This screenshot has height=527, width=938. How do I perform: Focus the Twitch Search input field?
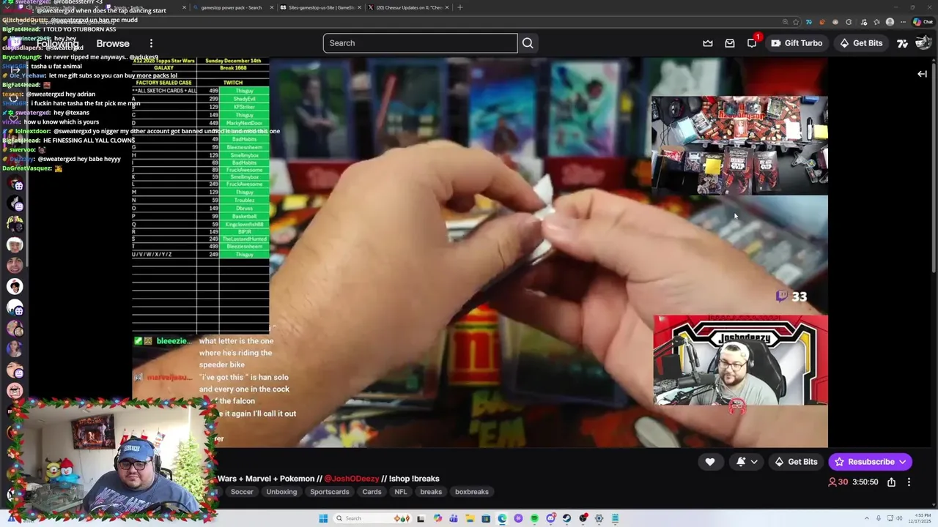pos(420,43)
